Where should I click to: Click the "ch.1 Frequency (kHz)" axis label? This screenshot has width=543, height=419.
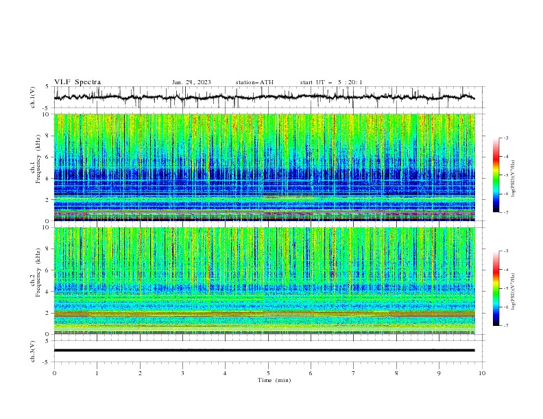[36, 160]
